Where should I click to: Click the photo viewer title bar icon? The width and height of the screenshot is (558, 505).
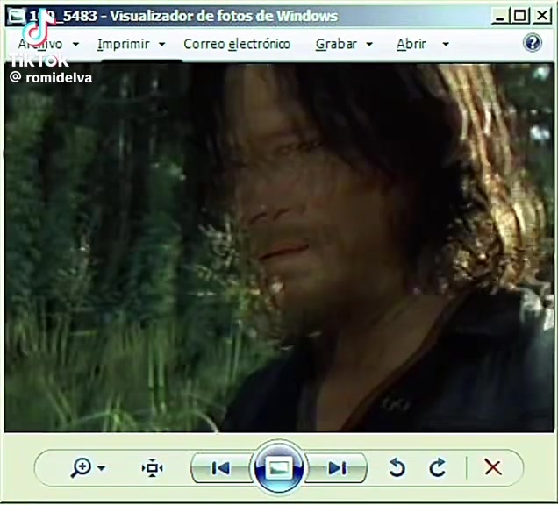[x=17, y=16]
